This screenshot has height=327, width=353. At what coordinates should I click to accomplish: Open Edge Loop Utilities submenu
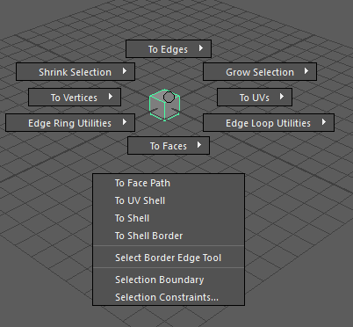point(269,122)
